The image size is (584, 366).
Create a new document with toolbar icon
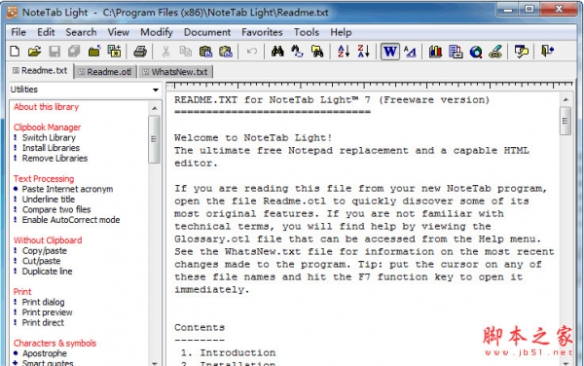[15, 51]
